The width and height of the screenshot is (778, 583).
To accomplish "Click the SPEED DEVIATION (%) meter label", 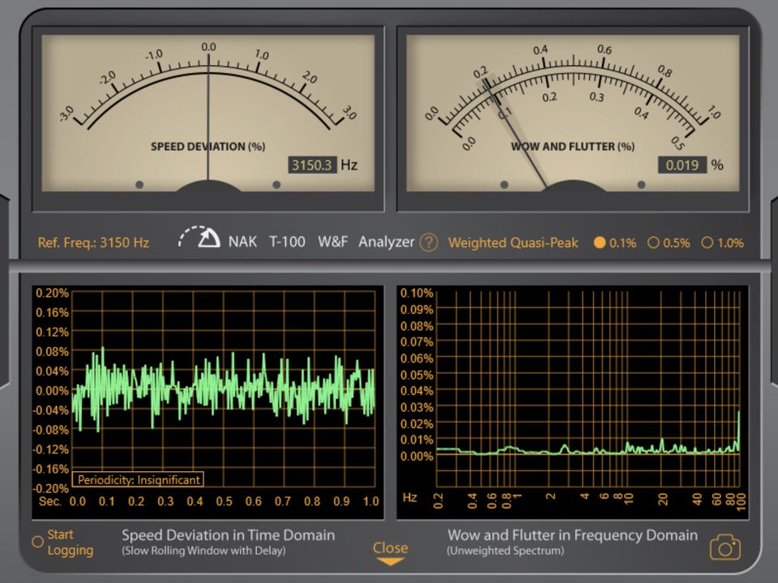I will pyautogui.click(x=208, y=147).
